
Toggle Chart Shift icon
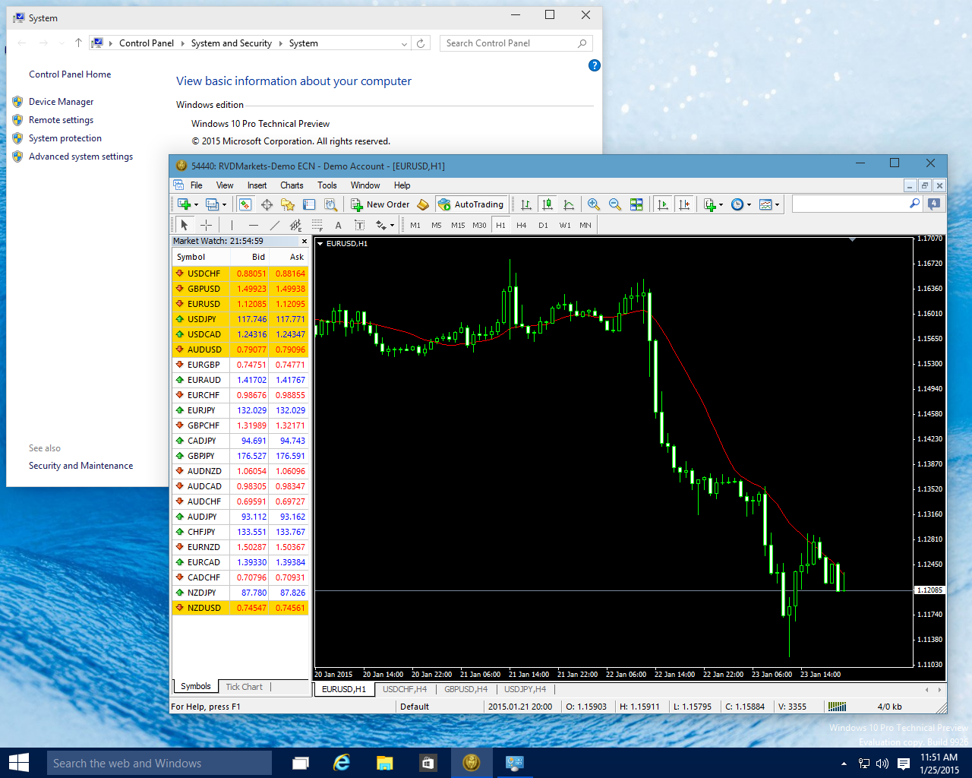[684, 204]
